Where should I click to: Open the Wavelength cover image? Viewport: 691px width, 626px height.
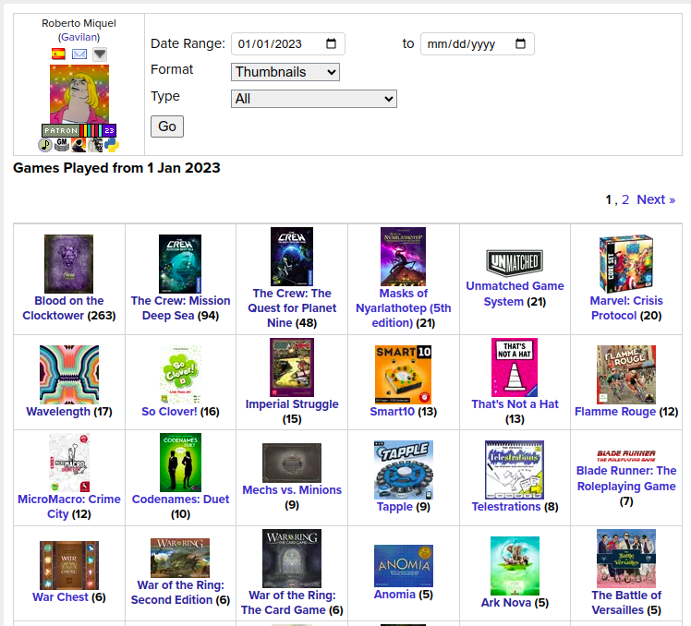pyautogui.click(x=69, y=375)
